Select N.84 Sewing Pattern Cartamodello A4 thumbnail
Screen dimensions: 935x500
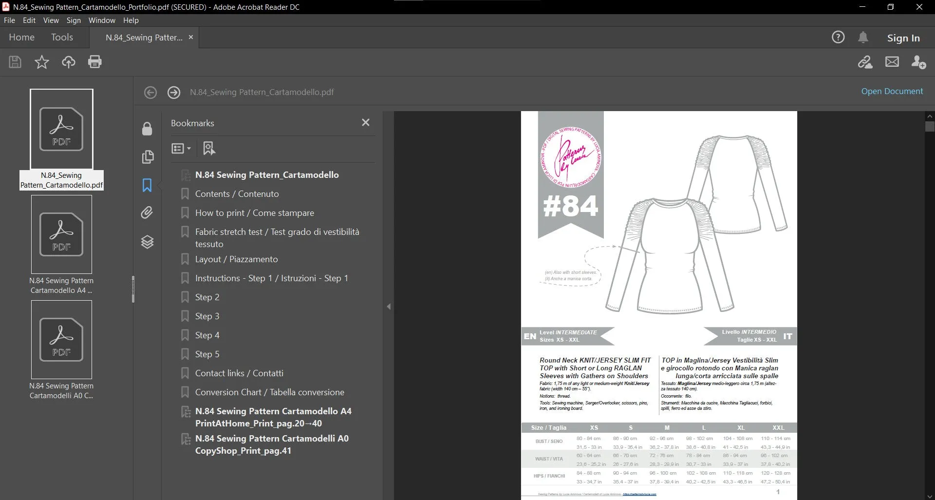(x=61, y=245)
